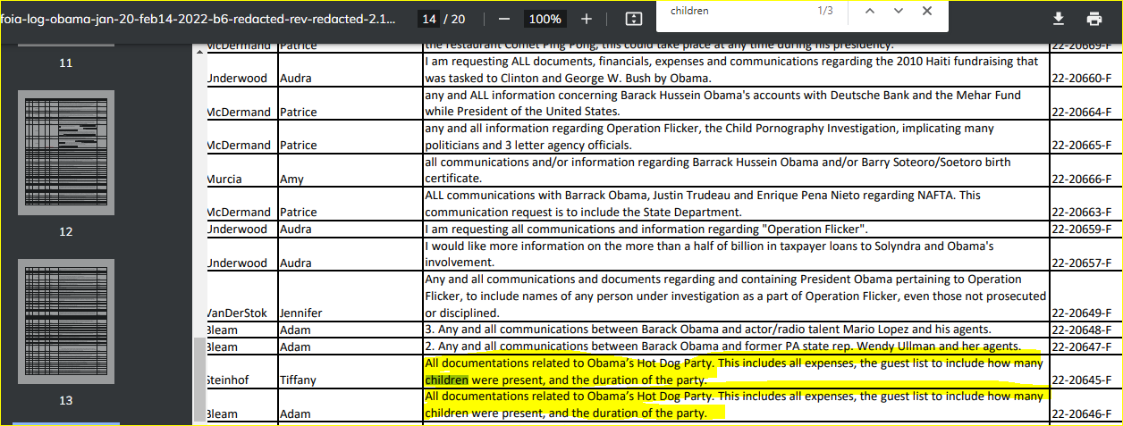
Task: Click request number 22-20645-F
Action: click(x=1084, y=380)
